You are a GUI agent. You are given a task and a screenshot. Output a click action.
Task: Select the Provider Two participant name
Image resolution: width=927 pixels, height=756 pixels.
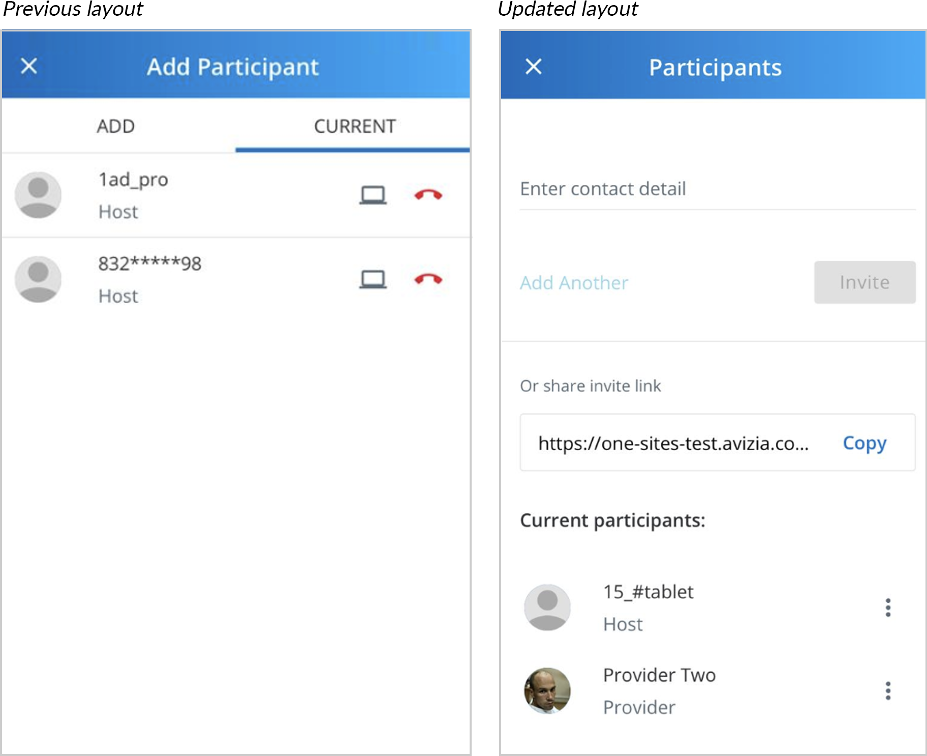click(x=659, y=675)
